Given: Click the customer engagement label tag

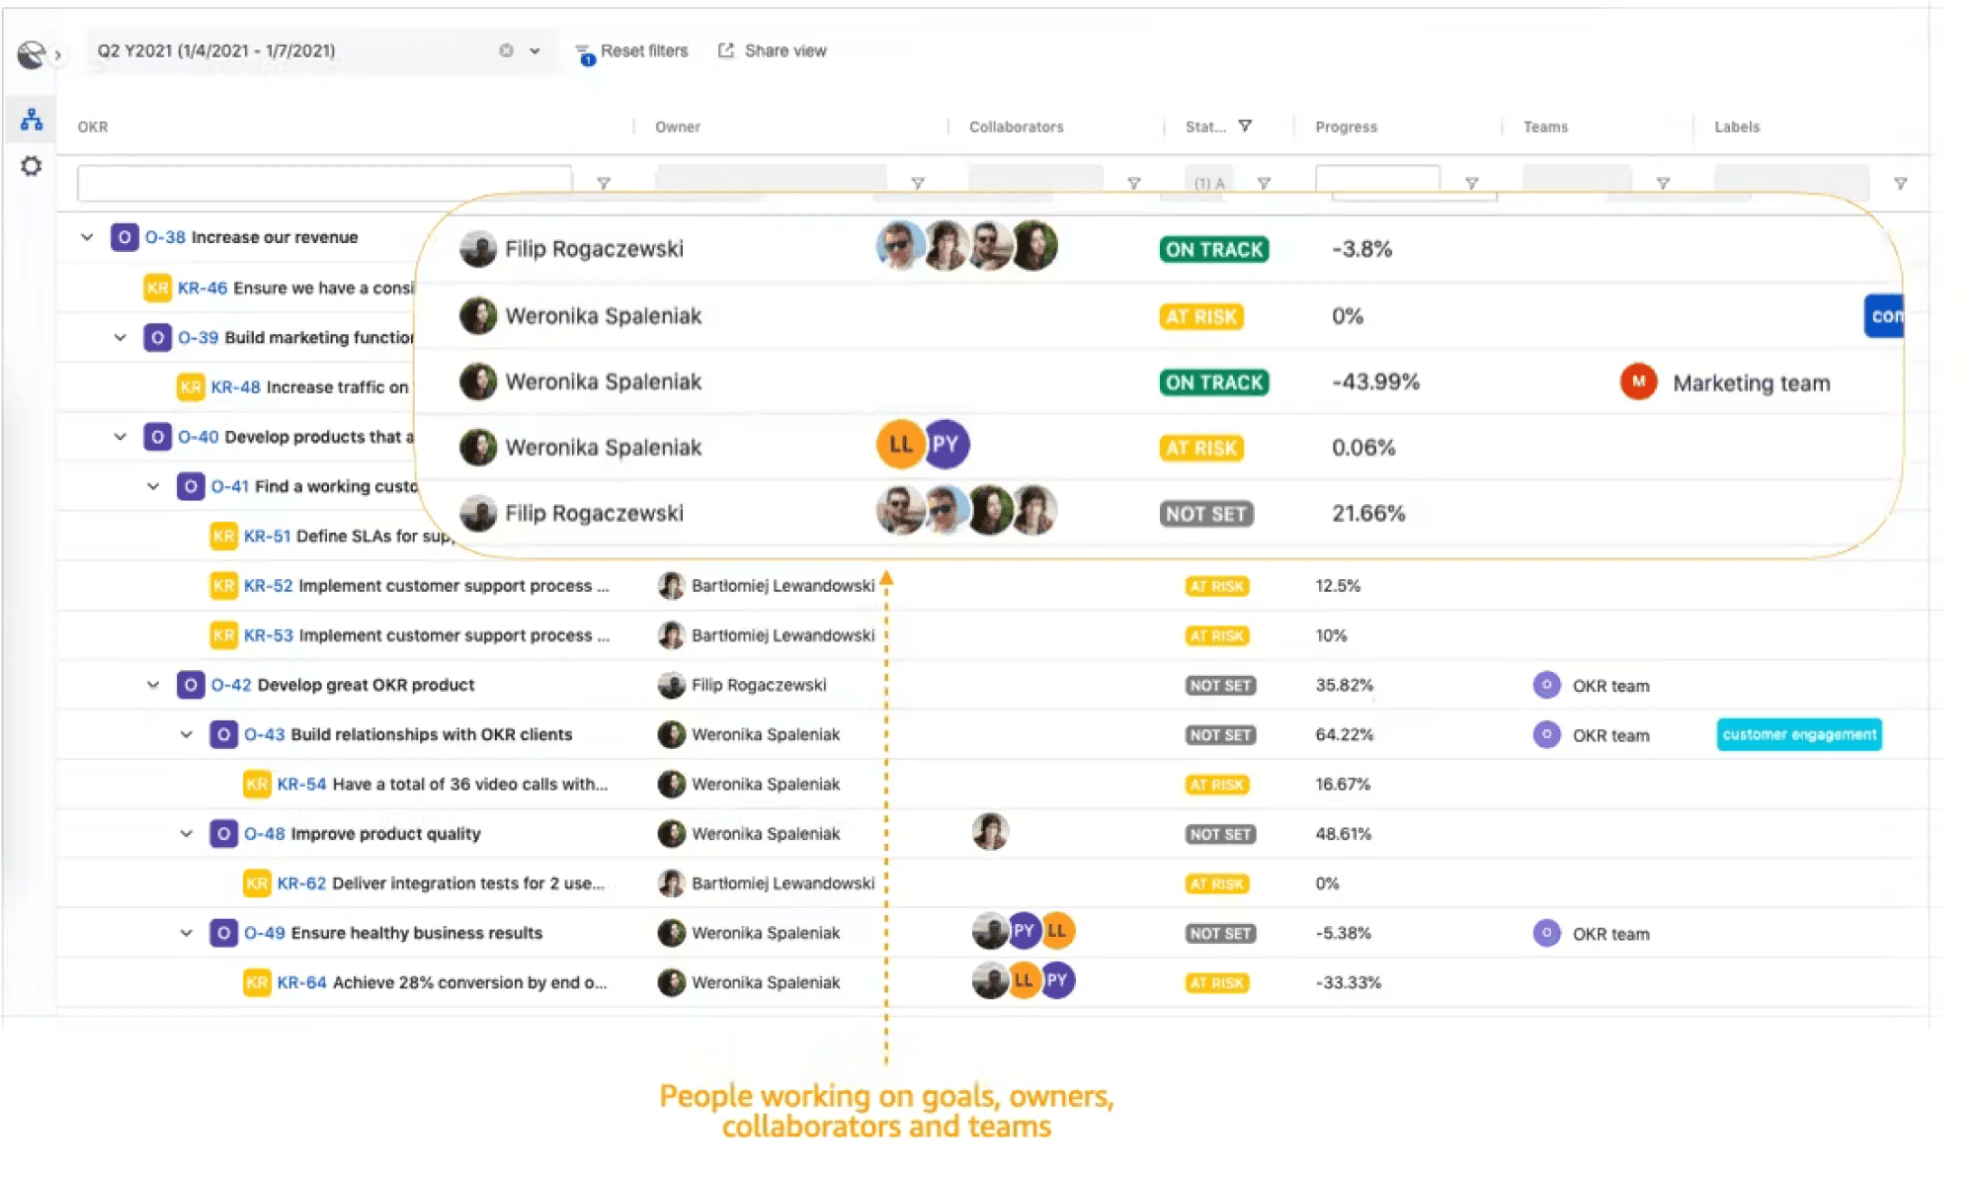Looking at the screenshot, I should 1799,734.
